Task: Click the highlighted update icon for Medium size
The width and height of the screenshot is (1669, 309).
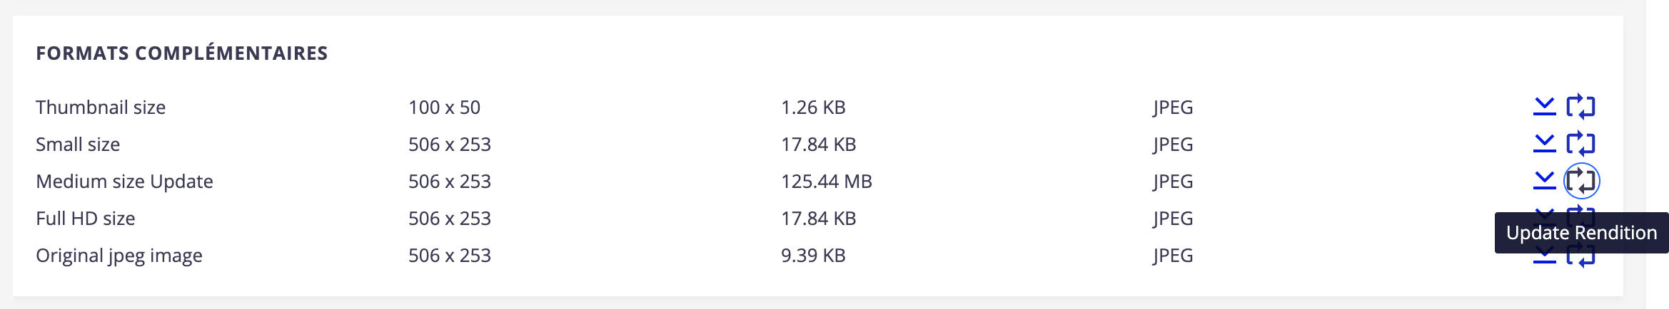Action: [x=1581, y=181]
